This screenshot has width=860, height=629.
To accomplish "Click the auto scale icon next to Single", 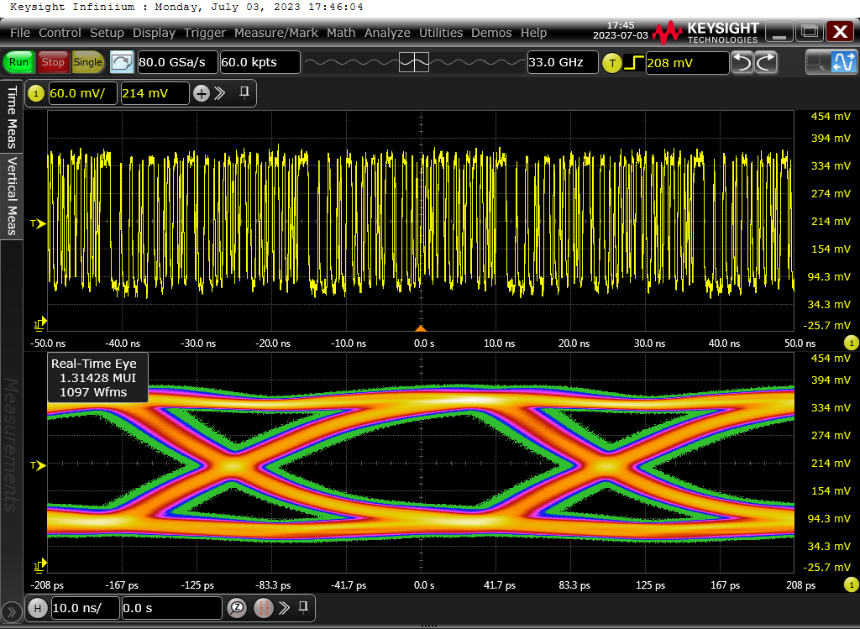I will [x=122, y=62].
